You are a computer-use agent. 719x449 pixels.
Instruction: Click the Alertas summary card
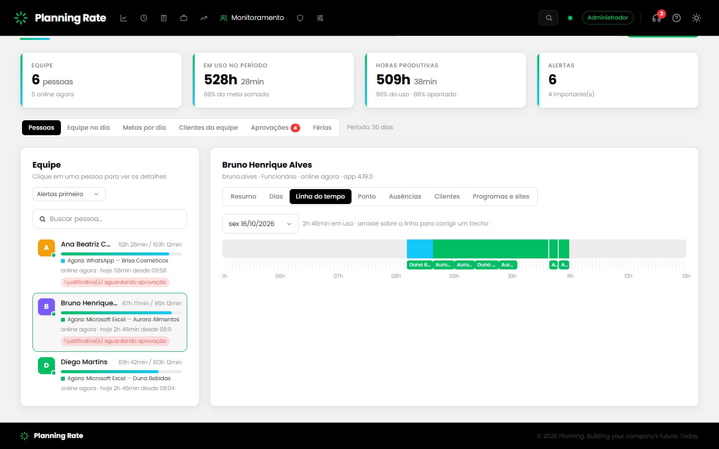618,80
